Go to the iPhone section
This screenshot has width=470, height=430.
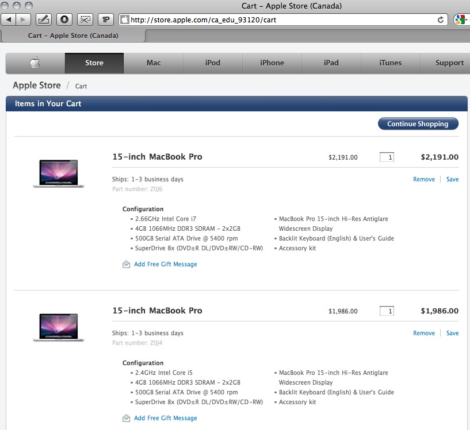272,63
